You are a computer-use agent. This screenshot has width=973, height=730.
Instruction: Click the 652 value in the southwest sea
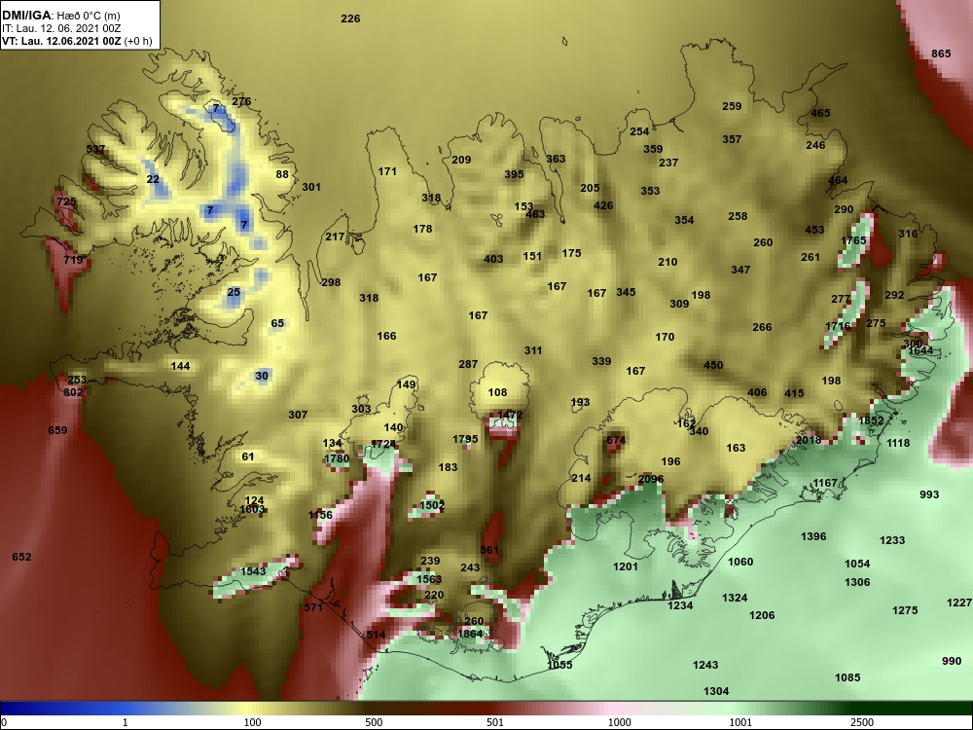tap(21, 557)
